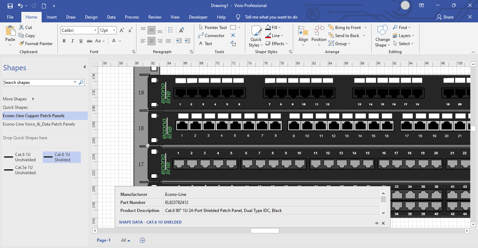Expand More Shapes submenu
478x248 pixels.
[x=33, y=99]
